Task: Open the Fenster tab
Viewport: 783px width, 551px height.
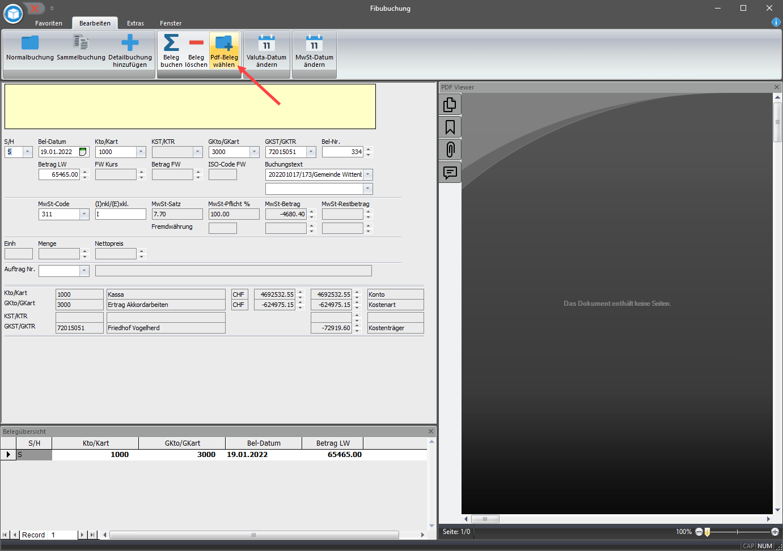Action: [171, 23]
